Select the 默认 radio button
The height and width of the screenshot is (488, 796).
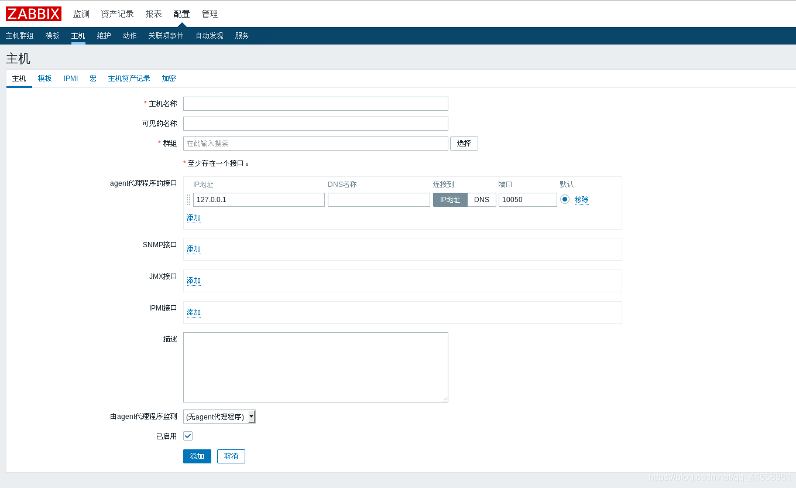[x=565, y=199]
